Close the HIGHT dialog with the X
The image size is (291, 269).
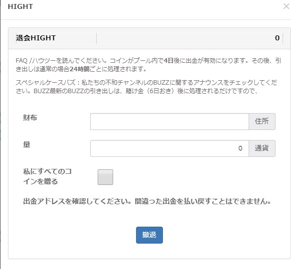287,6
